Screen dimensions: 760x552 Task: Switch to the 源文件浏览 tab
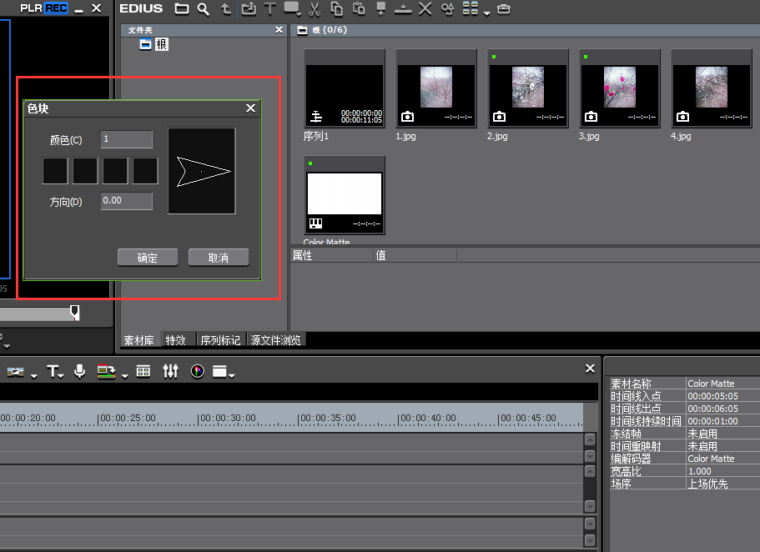(x=275, y=340)
